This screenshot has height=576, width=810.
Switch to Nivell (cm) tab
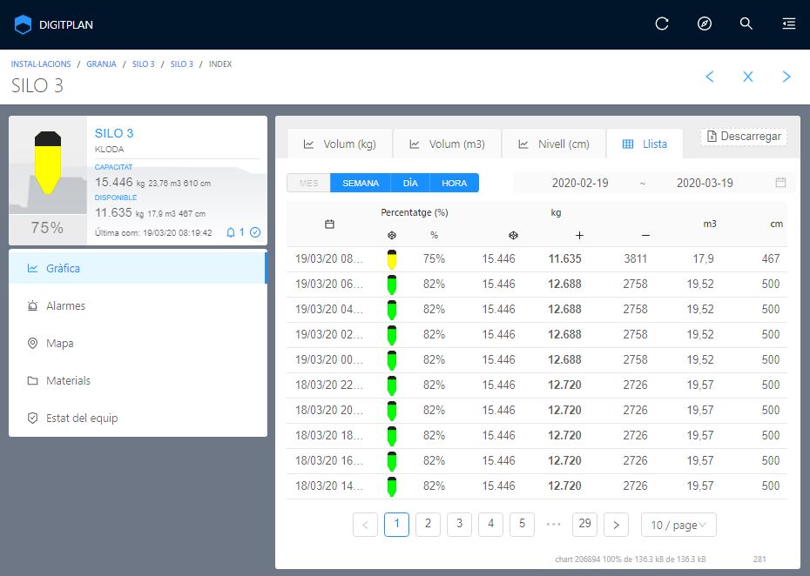pyautogui.click(x=554, y=144)
